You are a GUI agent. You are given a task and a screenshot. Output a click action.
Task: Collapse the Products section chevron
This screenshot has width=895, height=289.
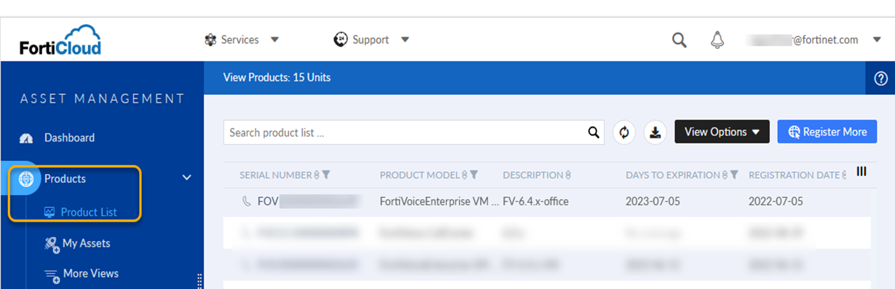pos(187,178)
